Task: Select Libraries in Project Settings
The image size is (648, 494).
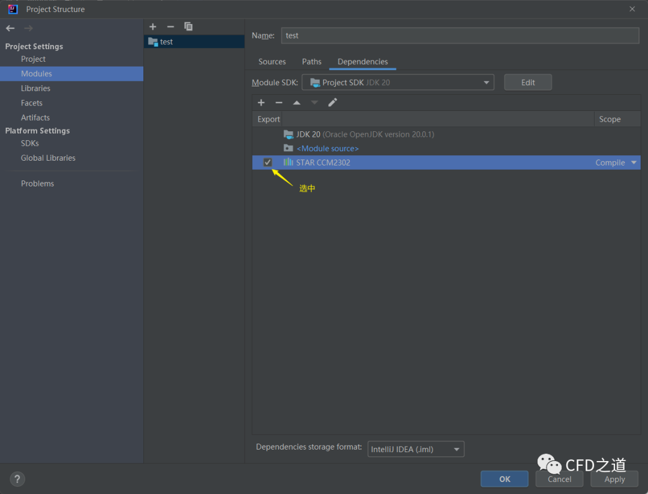Action: [35, 88]
